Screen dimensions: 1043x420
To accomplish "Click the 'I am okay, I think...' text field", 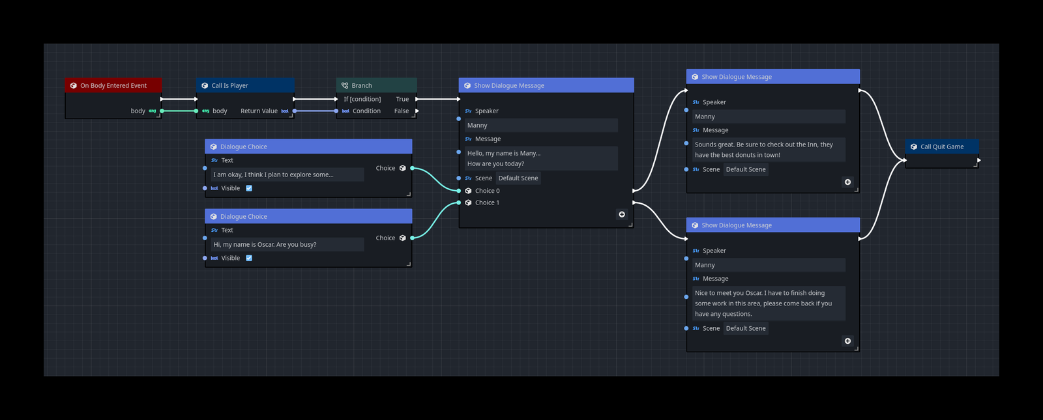I will pyautogui.click(x=287, y=175).
